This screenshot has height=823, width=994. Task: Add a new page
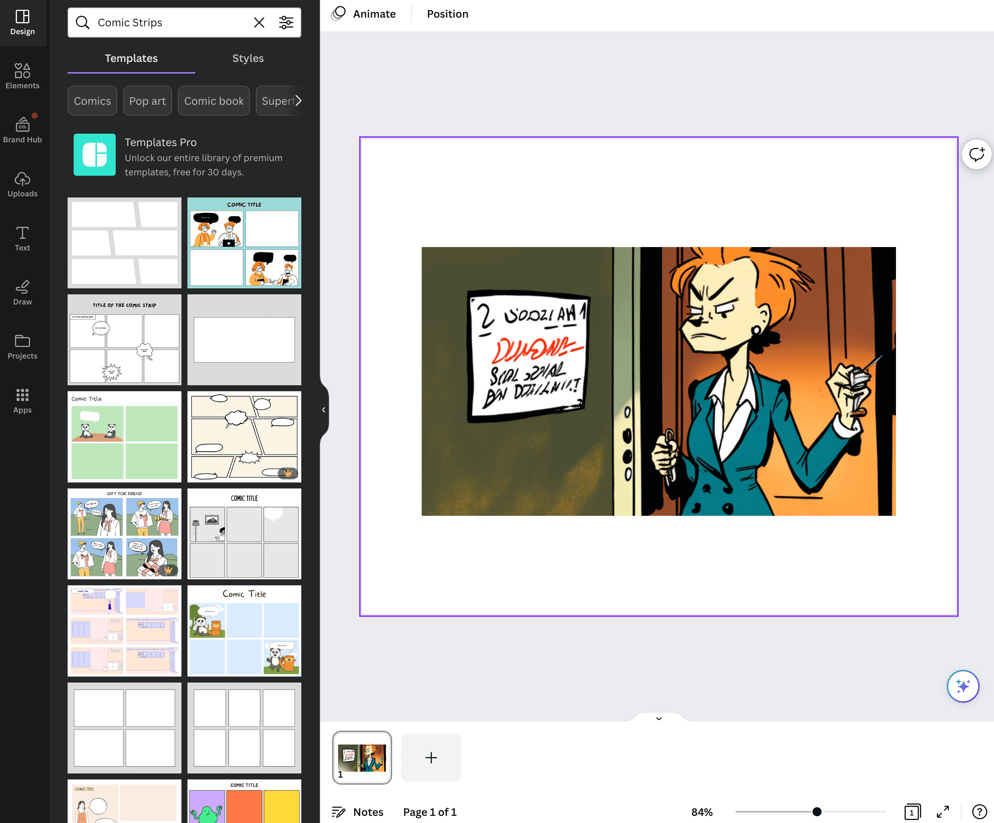[431, 757]
